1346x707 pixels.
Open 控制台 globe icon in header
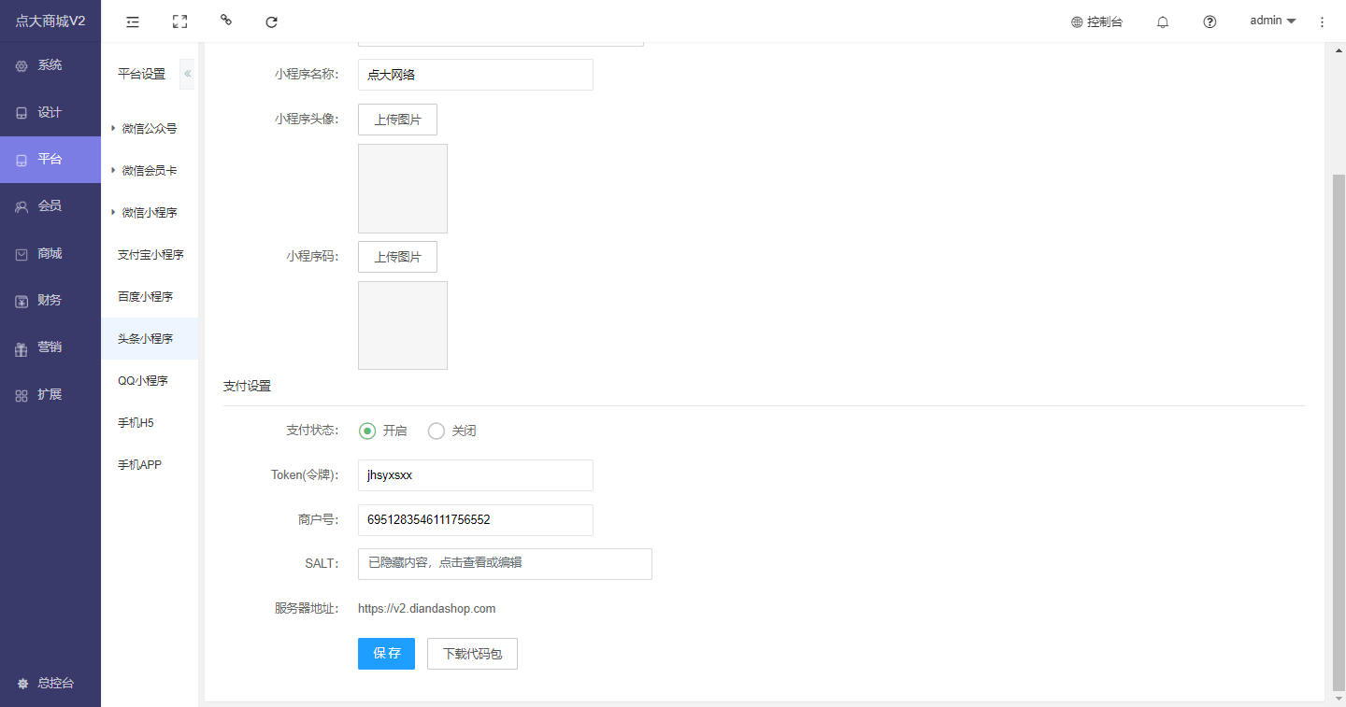[1077, 21]
